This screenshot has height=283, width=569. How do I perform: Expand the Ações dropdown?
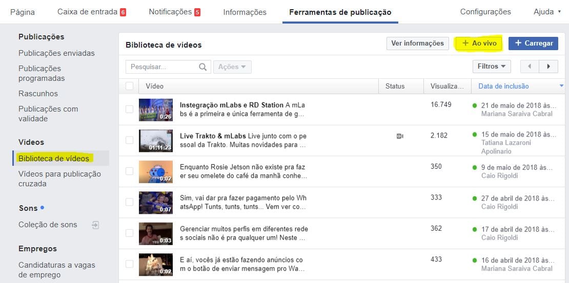click(x=232, y=67)
